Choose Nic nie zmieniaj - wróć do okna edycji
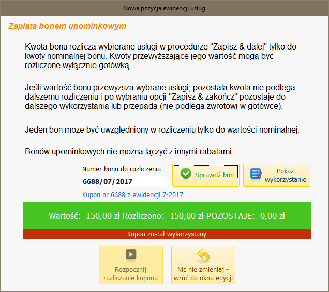The width and height of the screenshot is (329, 292). point(203,265)
